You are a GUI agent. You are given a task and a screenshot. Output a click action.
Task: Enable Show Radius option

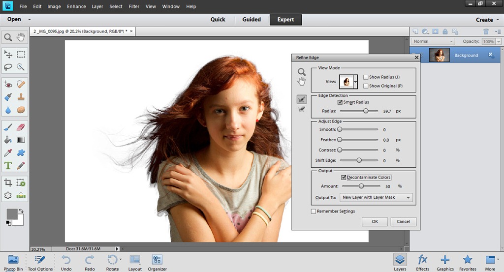[x=365, y=77]
